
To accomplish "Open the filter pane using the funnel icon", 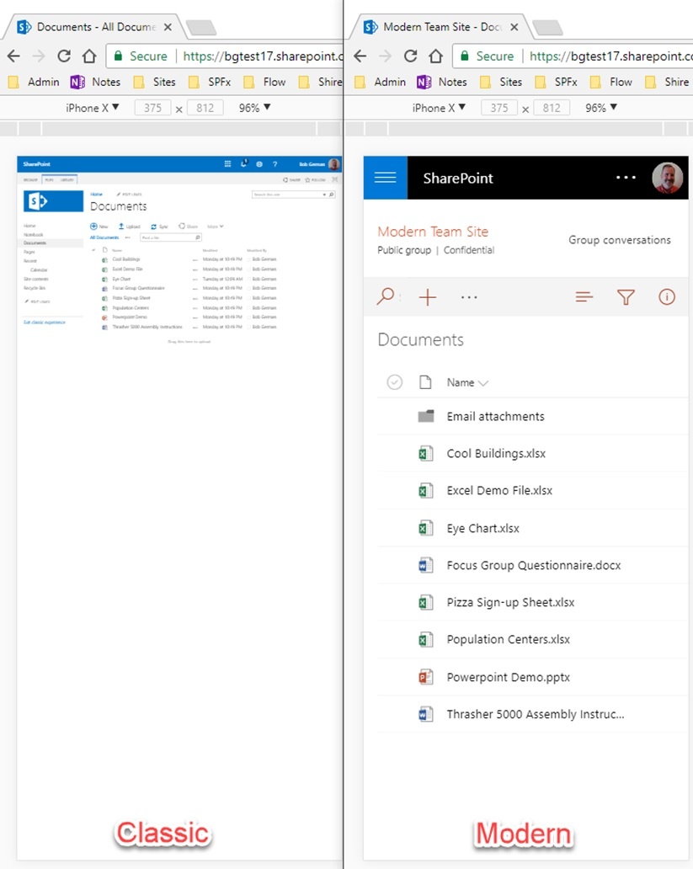I will click(x=625, y=296).
